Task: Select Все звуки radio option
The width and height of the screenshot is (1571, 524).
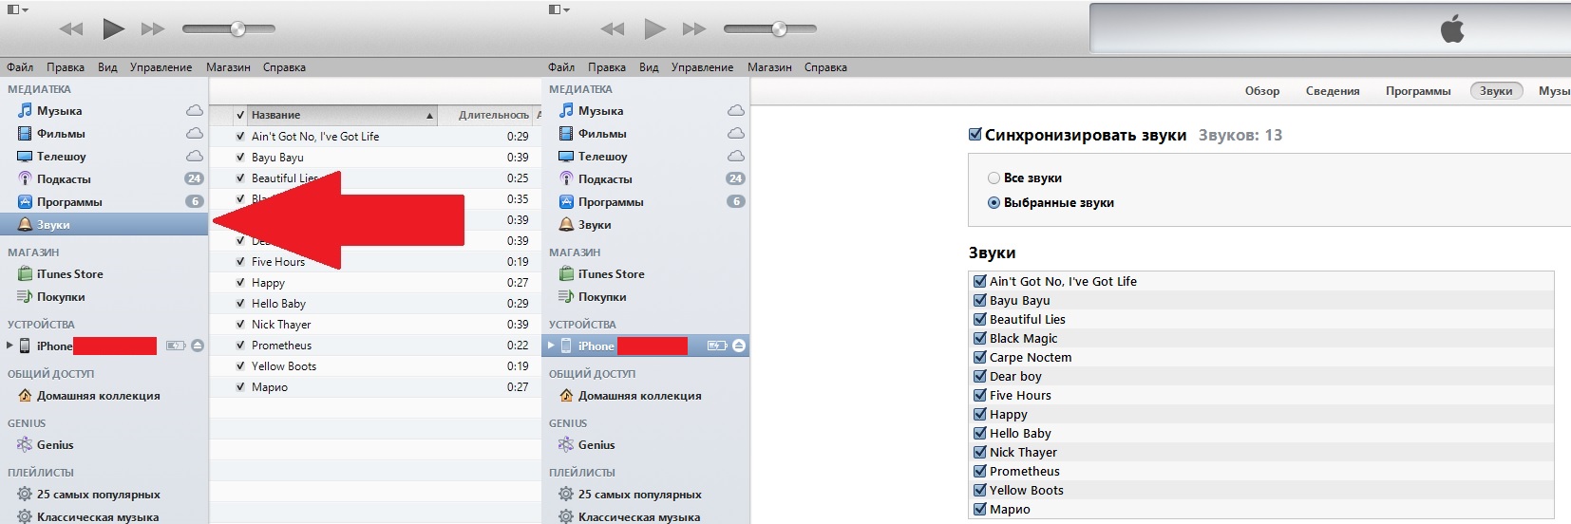Action: click(994, 178)
